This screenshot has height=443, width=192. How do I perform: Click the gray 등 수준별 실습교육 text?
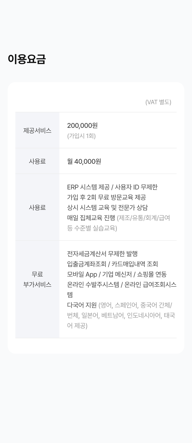click(x=92, y=228)
